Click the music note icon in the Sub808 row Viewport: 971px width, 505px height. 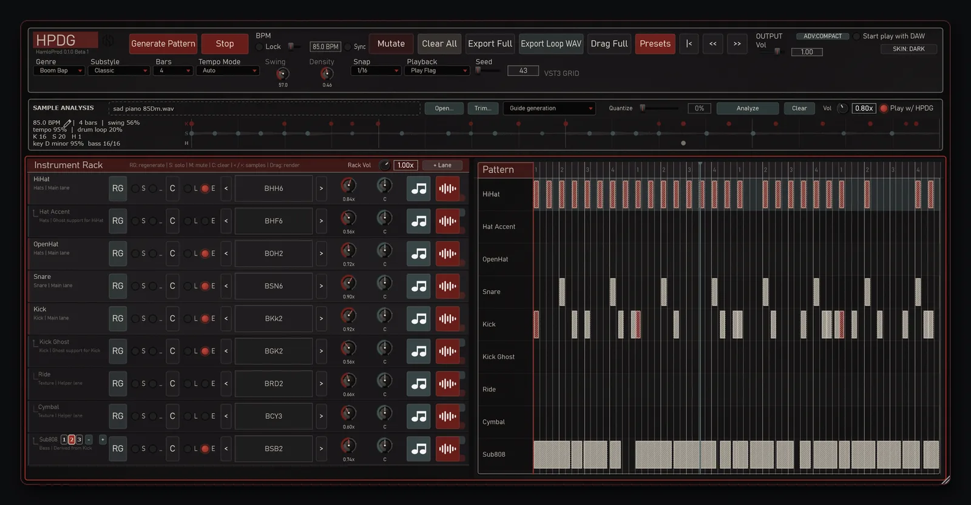tap(419, 449)
